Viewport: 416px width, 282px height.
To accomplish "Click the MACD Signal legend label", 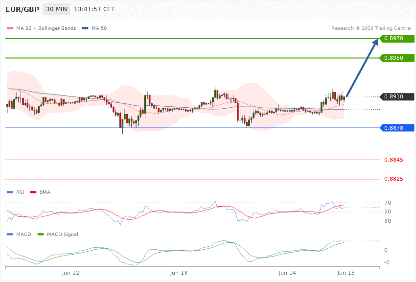I will pyautogui.click(x=63, y=234).
